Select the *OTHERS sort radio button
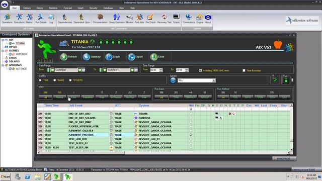 (x=70, y=80)
